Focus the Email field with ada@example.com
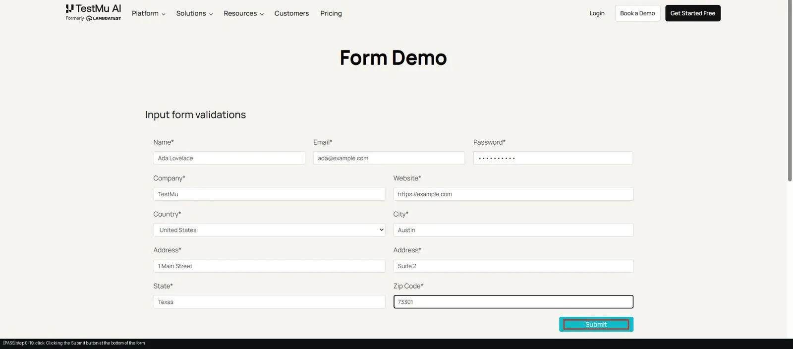 click(389, 158)
